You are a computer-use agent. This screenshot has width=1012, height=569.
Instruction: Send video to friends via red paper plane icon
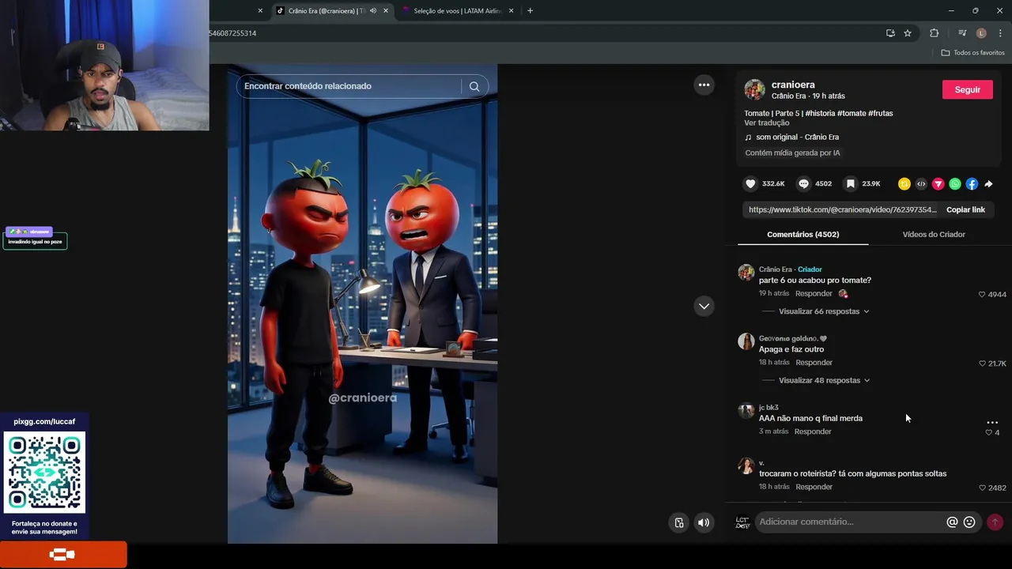938,184
